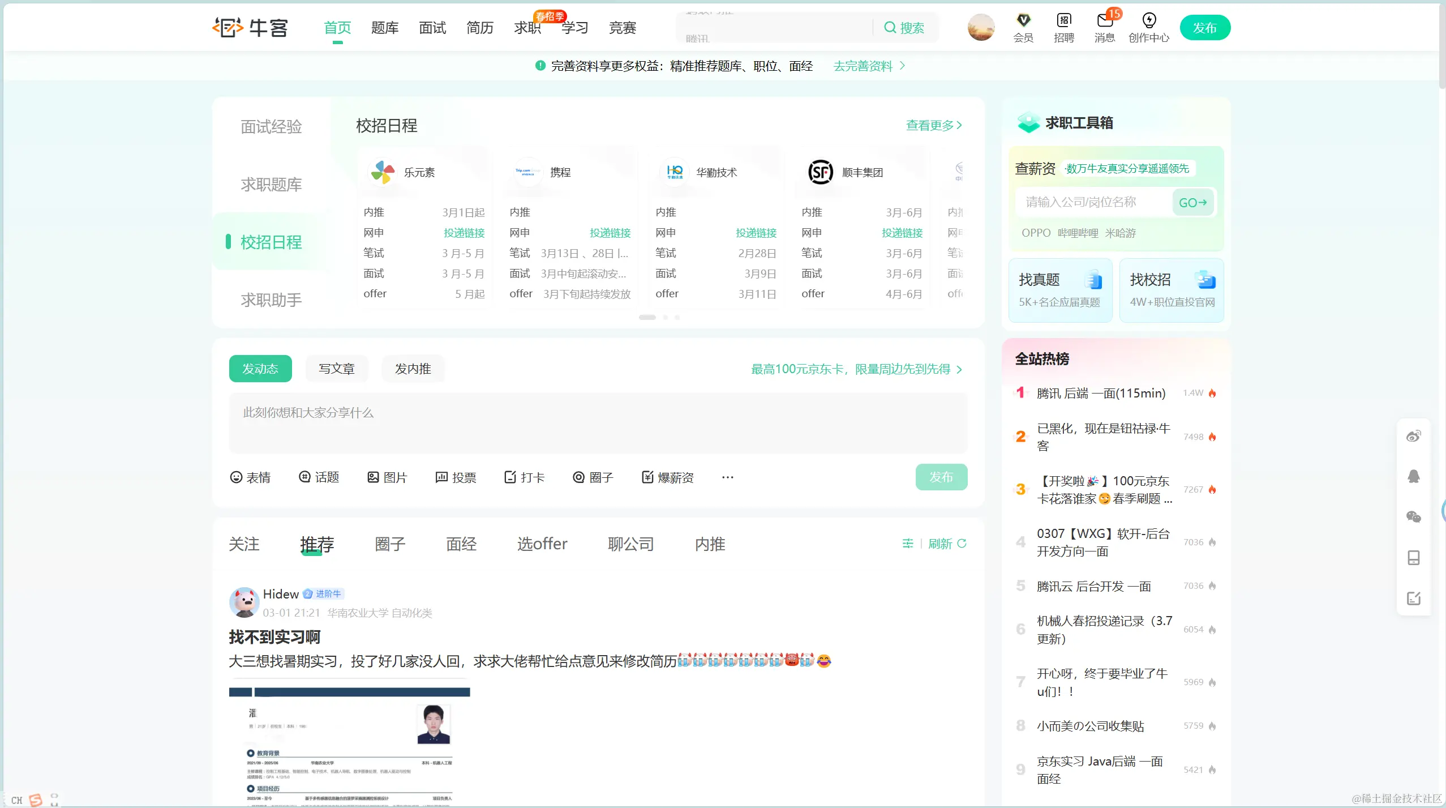The image size is (1446, 808).
Task: Go to the first carousel page dot
Action: (x=647, y=317)
